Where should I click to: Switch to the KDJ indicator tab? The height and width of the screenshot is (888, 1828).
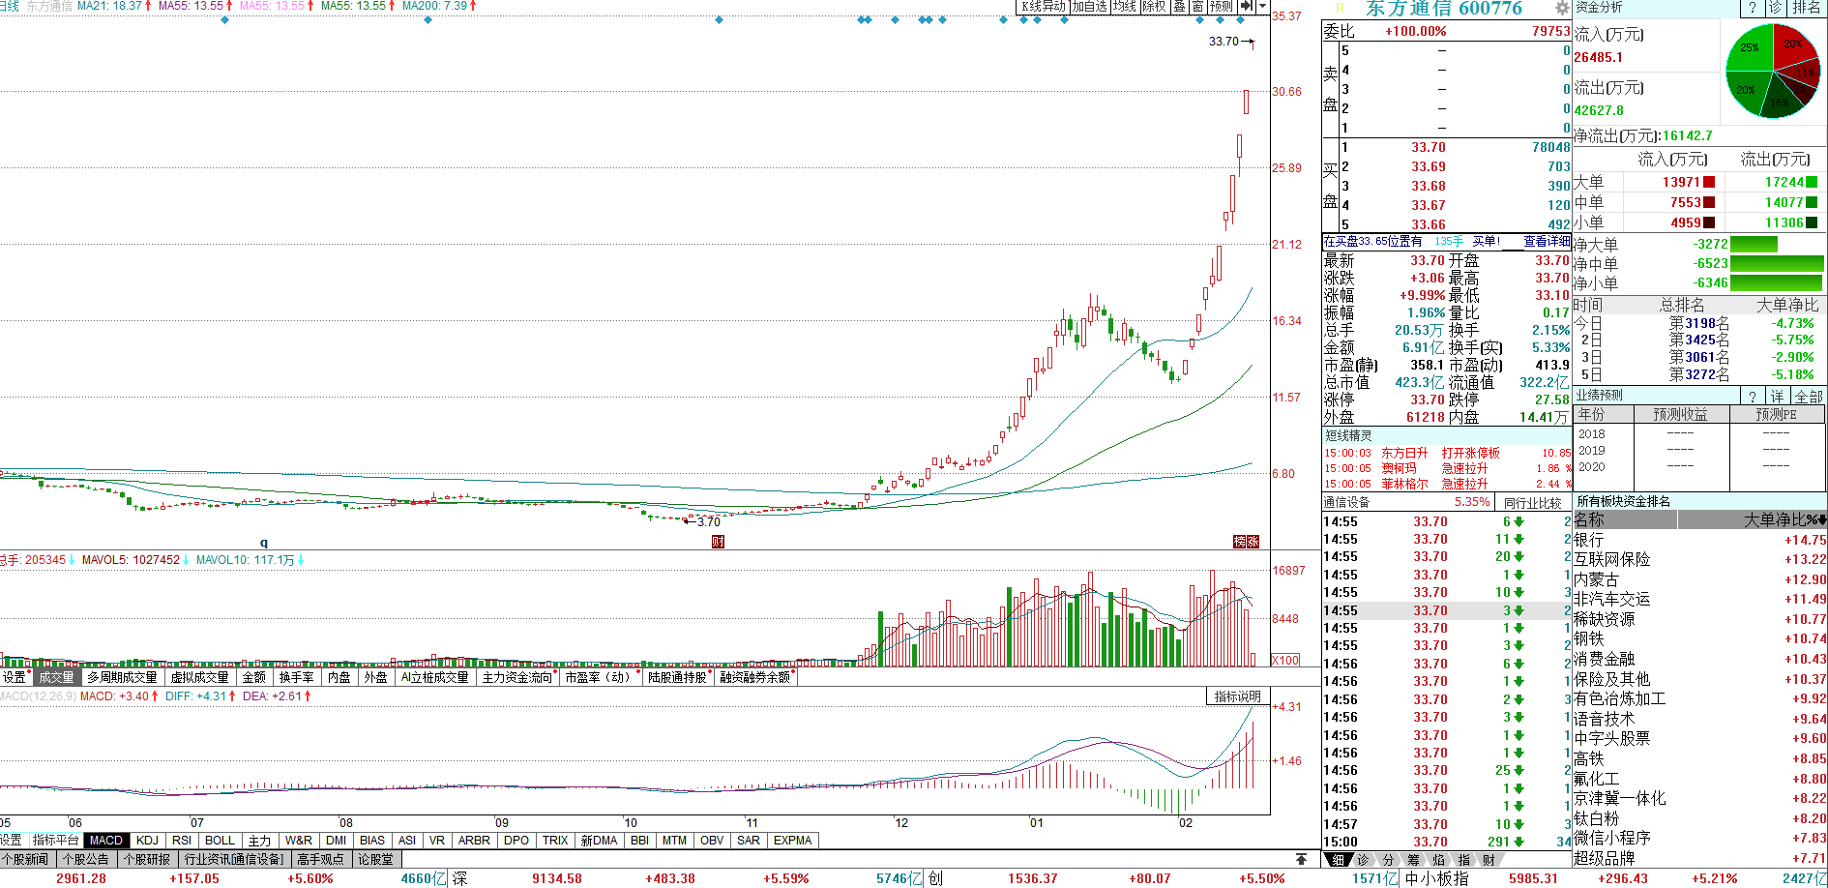147,841
